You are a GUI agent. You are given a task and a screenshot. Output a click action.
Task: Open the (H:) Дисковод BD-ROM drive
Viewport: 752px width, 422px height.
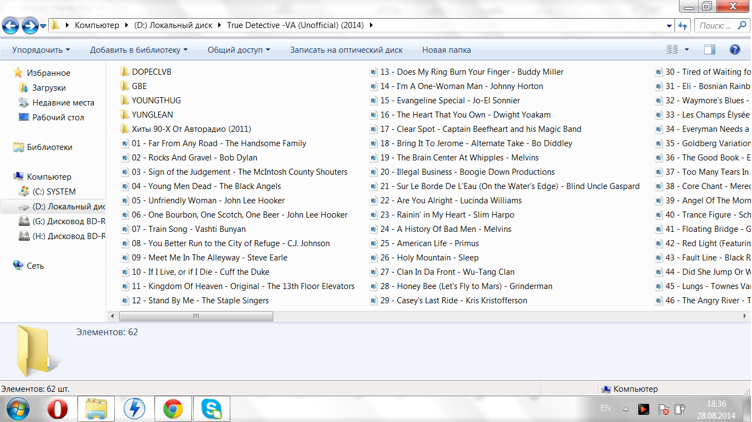[x=62, y=236]
